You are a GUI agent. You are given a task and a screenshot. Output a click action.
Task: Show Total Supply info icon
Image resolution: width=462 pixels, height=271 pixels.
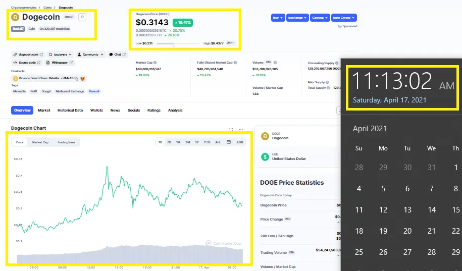(328, 88)
